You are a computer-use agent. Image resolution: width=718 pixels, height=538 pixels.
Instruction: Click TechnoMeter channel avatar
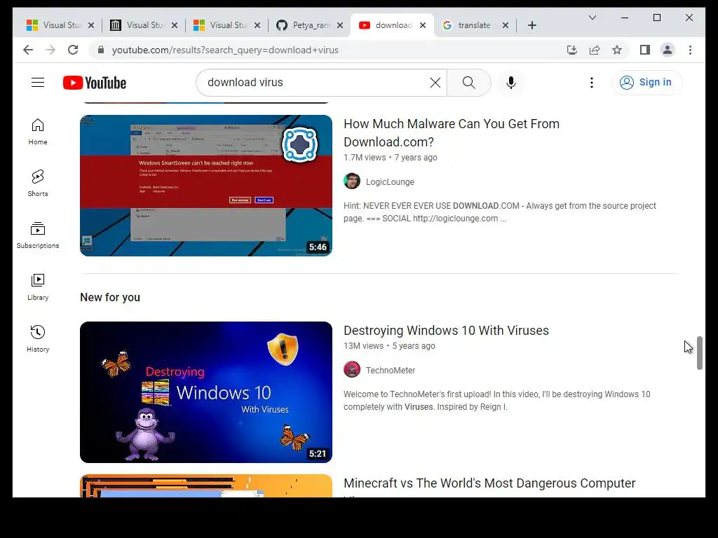coord(352,370)
